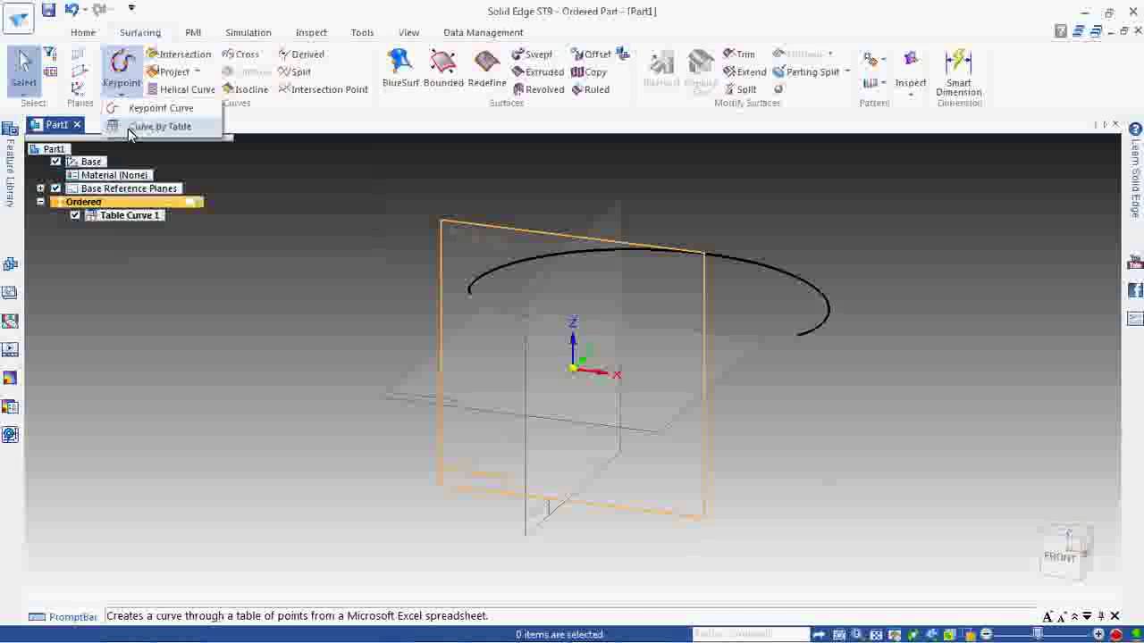This screenshot has height=643, width=1144.
Task: Open the Project curve dropdown arrow
Action: click(x=197, y=71)
